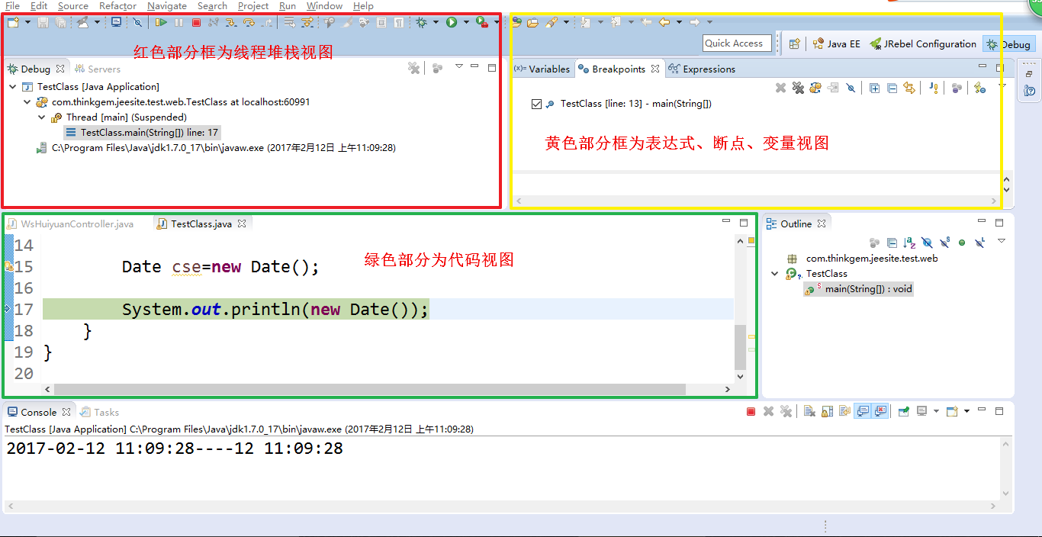Open the Run menu
This screenshot has height=537, width=1042.
288,6
